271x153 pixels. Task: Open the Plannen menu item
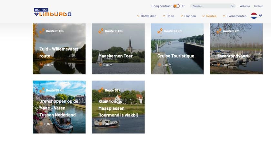188,16
